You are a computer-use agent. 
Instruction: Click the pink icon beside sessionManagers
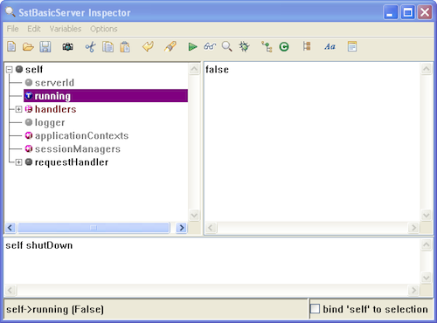pos(29,148)
